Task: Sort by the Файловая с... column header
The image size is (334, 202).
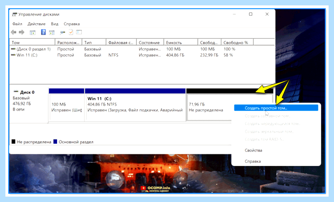Action: click(x=121, y=43)
